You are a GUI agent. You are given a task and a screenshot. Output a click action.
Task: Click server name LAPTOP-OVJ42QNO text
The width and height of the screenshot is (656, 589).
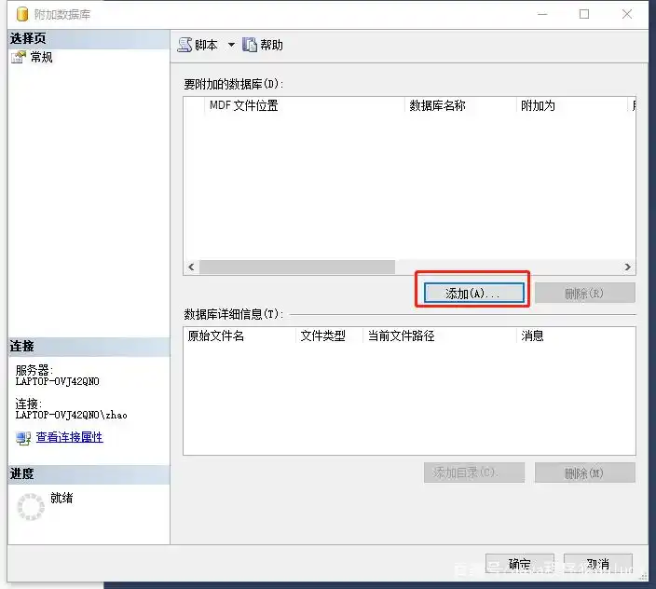click(58, 381)
